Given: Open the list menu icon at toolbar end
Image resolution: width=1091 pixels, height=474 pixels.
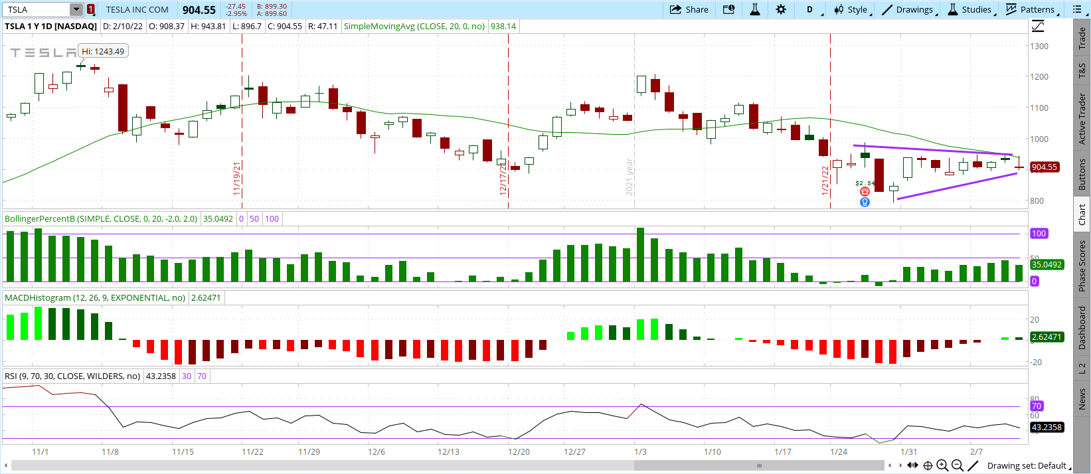Looking at the screenshot, I should [x=1077, y=9].
